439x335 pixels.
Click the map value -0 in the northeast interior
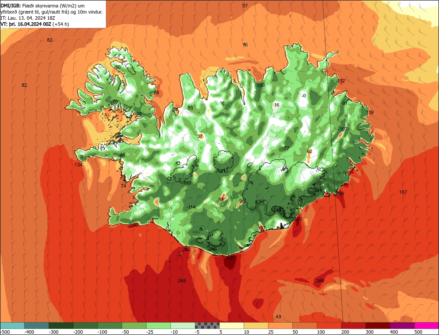tap(303, 96)
